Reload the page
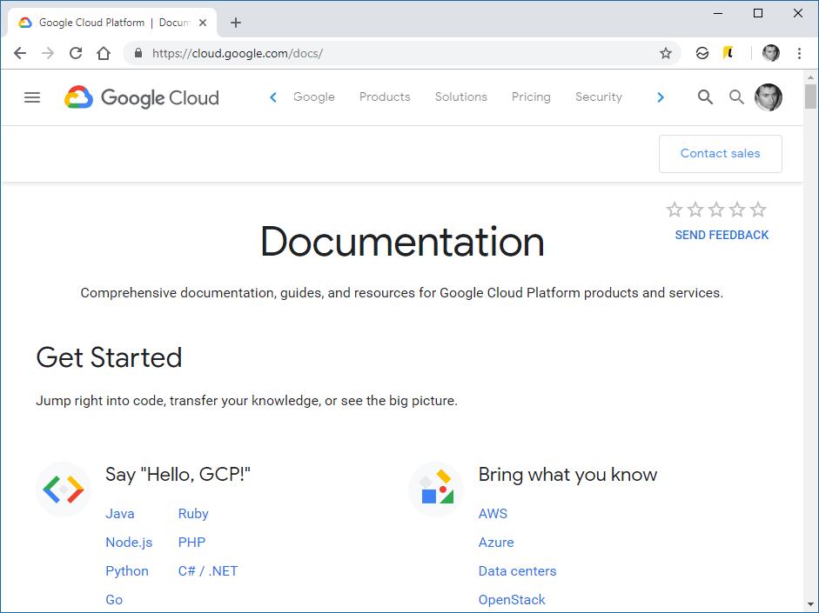819x613 pixels. [x=76, y=53]
